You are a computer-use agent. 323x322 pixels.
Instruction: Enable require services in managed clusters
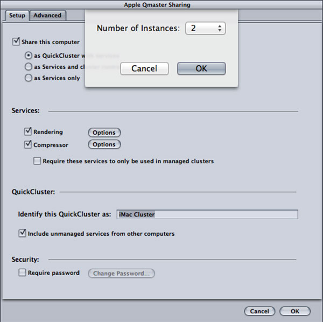[x=37, y=161]
